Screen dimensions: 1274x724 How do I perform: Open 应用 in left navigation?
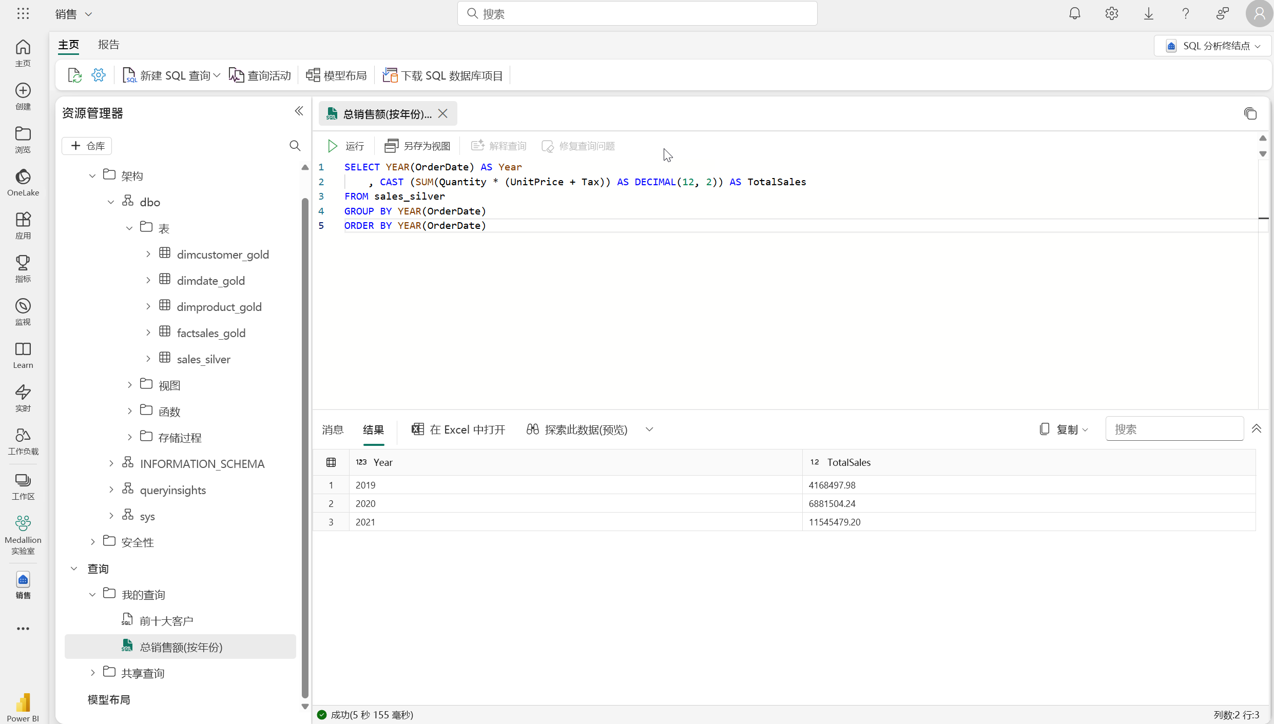23,226
